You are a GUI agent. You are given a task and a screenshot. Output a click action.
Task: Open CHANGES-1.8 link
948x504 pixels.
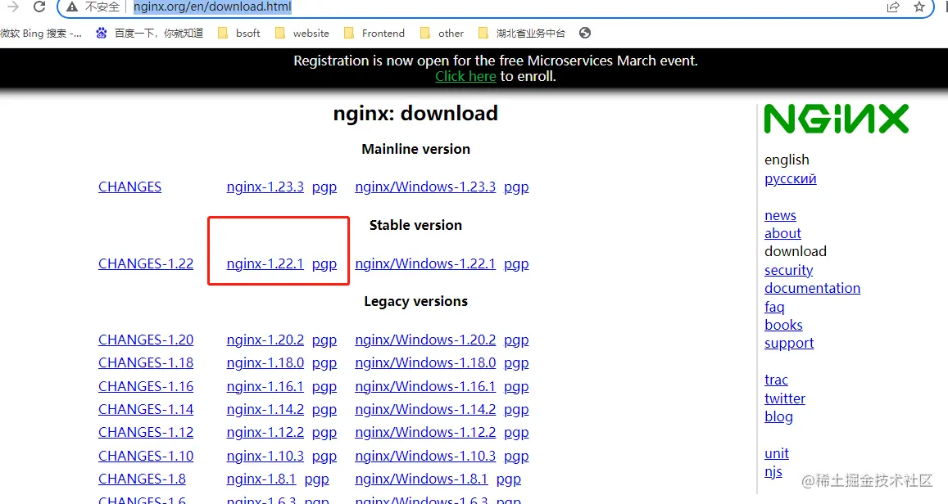pyautogui.click(x=142, y=479)
